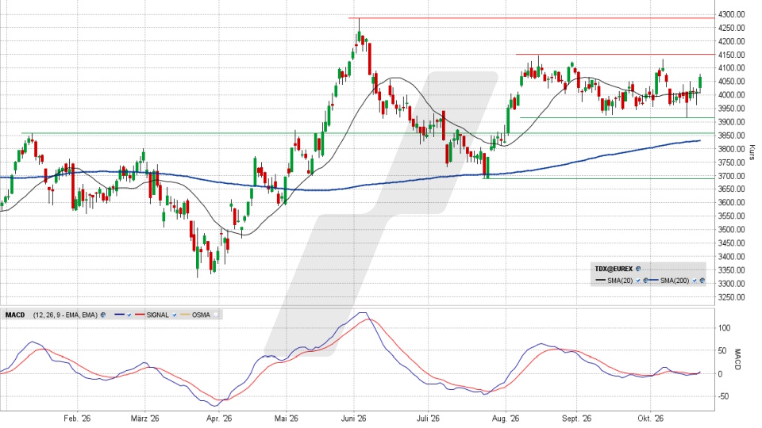Click the orange OSMA line swatch
Viewport: 762px width, 428px height.
[185, 315]
